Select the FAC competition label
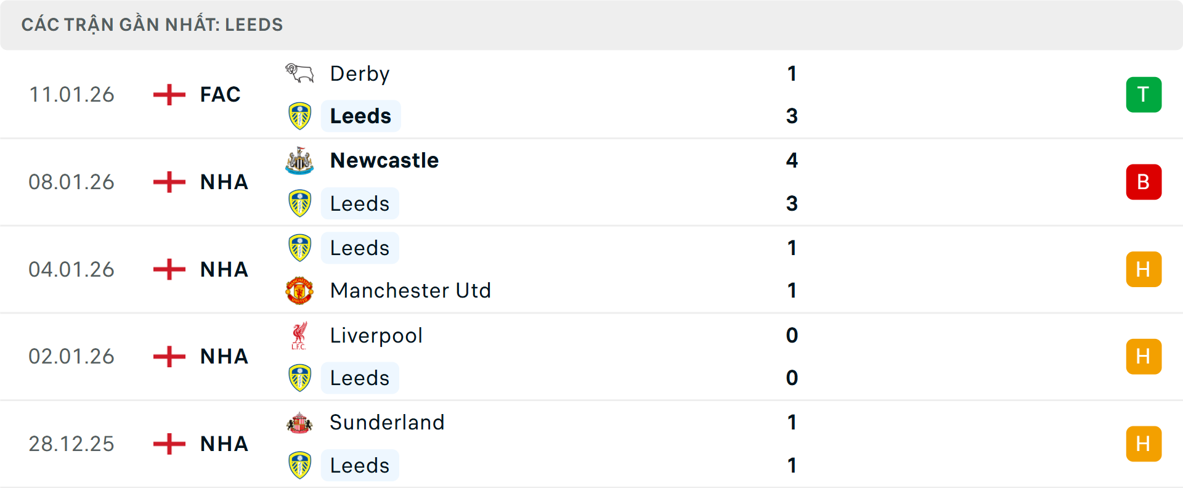This screenshot has height=488, width=1183. point(220,95)
